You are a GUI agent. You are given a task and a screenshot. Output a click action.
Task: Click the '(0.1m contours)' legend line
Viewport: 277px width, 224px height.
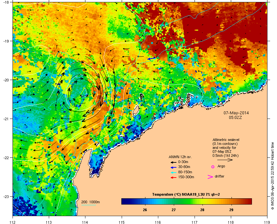click(225, 144)
